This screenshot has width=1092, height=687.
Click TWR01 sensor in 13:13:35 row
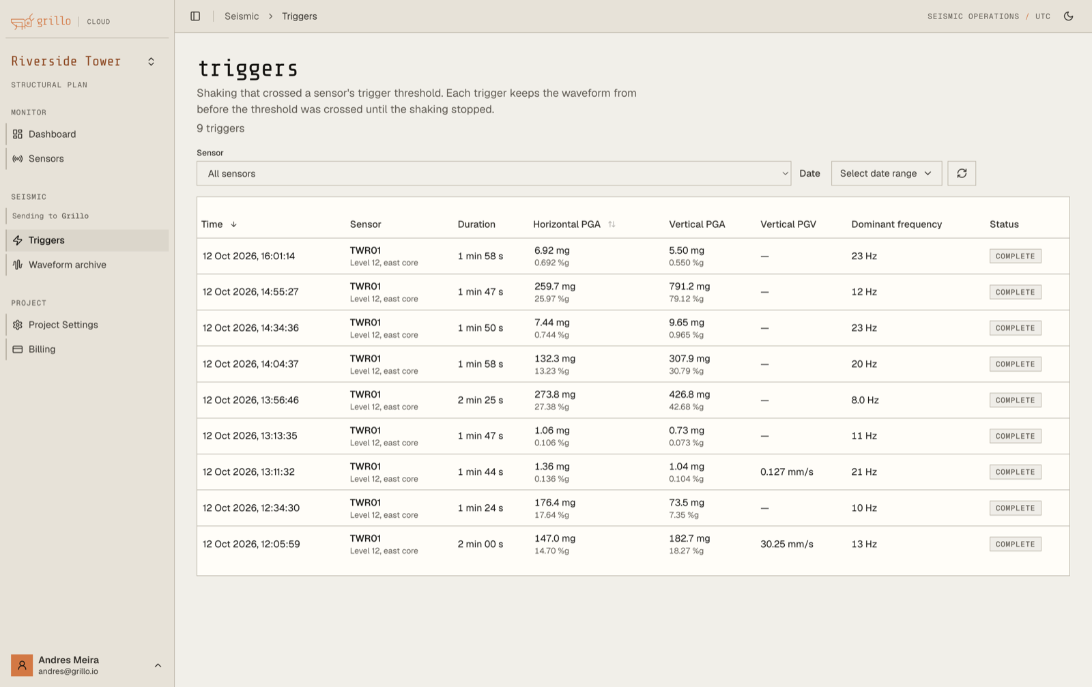(365, 430)
